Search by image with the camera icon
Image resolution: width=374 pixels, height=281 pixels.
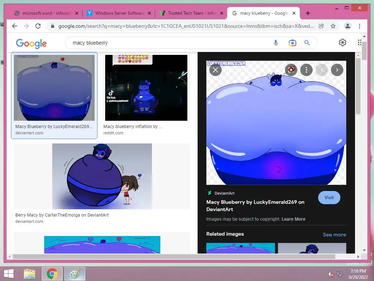tap(293, 43)
